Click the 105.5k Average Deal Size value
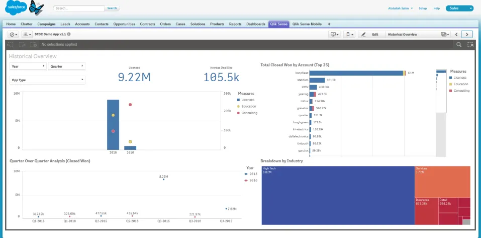Viewport: 481px width, 238px height. [222, 77]
